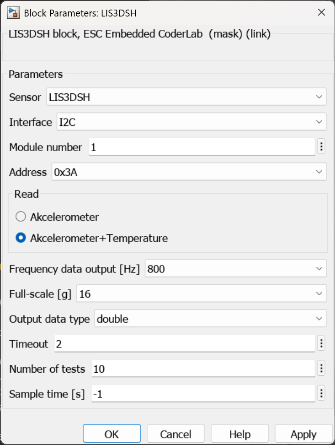Click the Cancel button
This screenshot has height=445, width=335.
pos(175,434)
